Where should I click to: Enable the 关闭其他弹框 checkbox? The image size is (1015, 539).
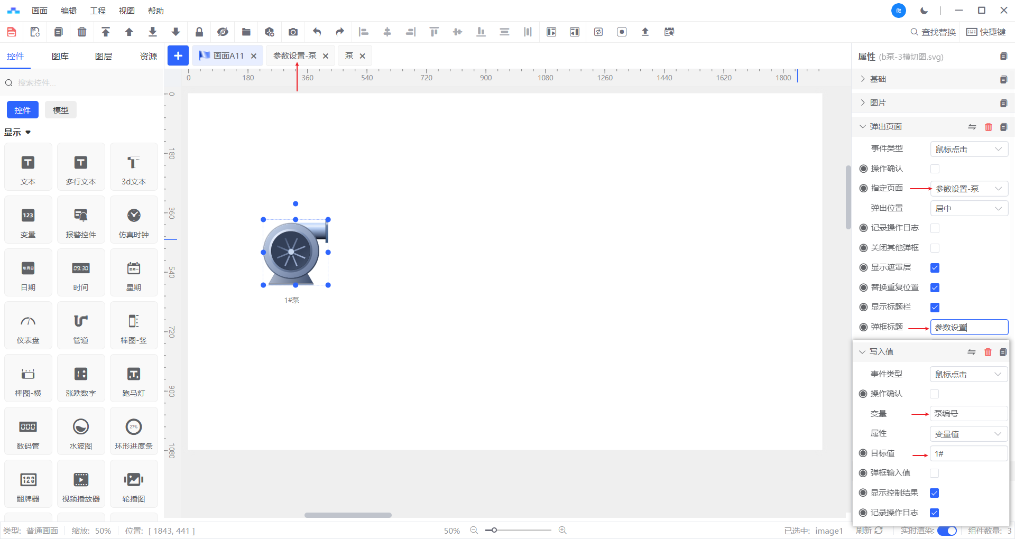935,248
